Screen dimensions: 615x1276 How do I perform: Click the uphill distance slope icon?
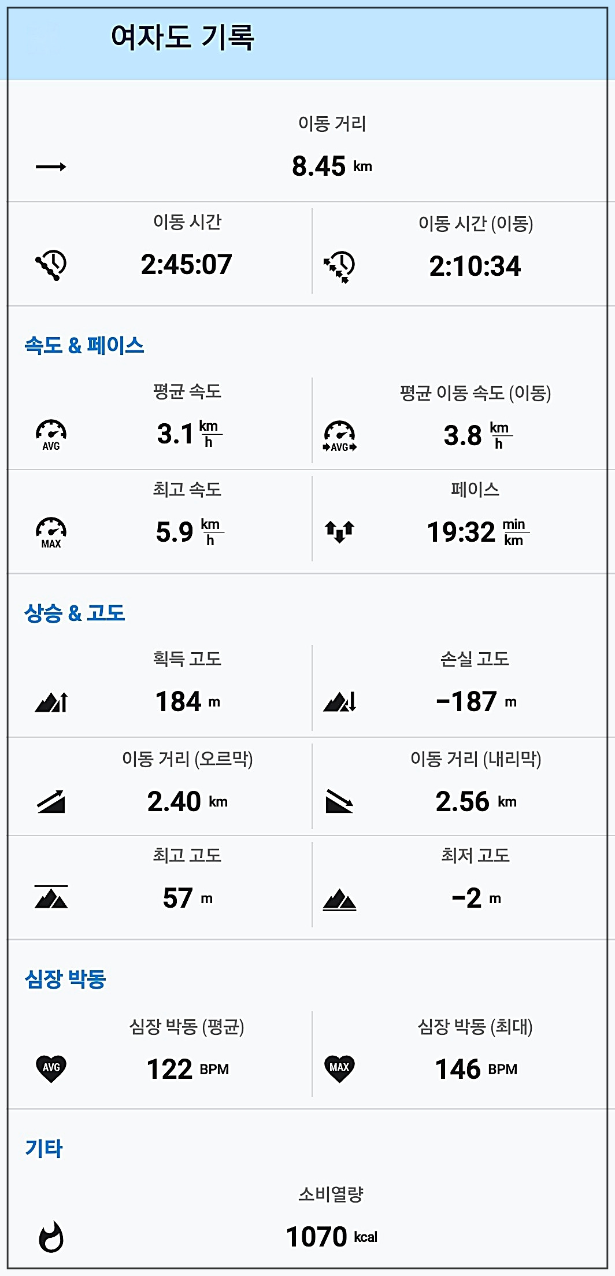tap(51, 801)
